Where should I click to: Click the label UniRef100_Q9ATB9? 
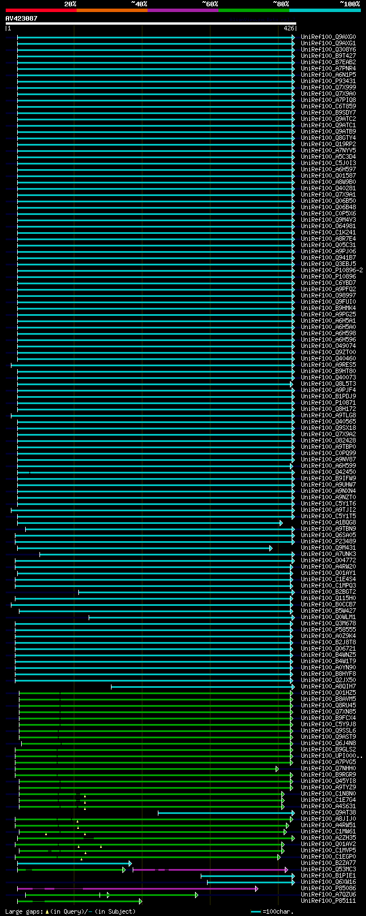click(x=328, y=132)
